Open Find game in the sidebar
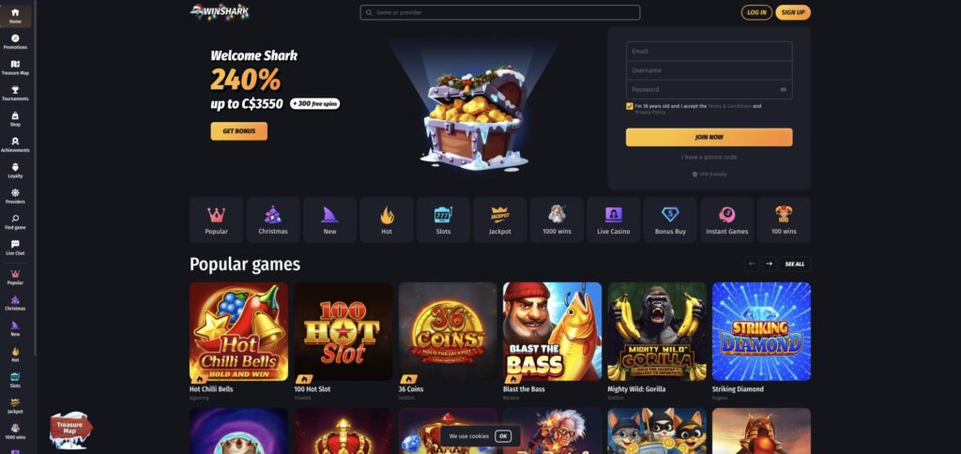 pyautogui.click(x=15, y=221)
